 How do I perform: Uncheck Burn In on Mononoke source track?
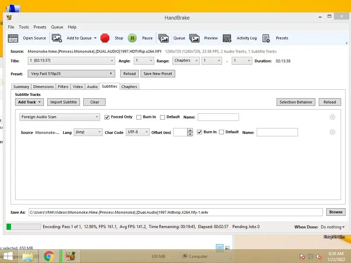[x=199, y=132]
